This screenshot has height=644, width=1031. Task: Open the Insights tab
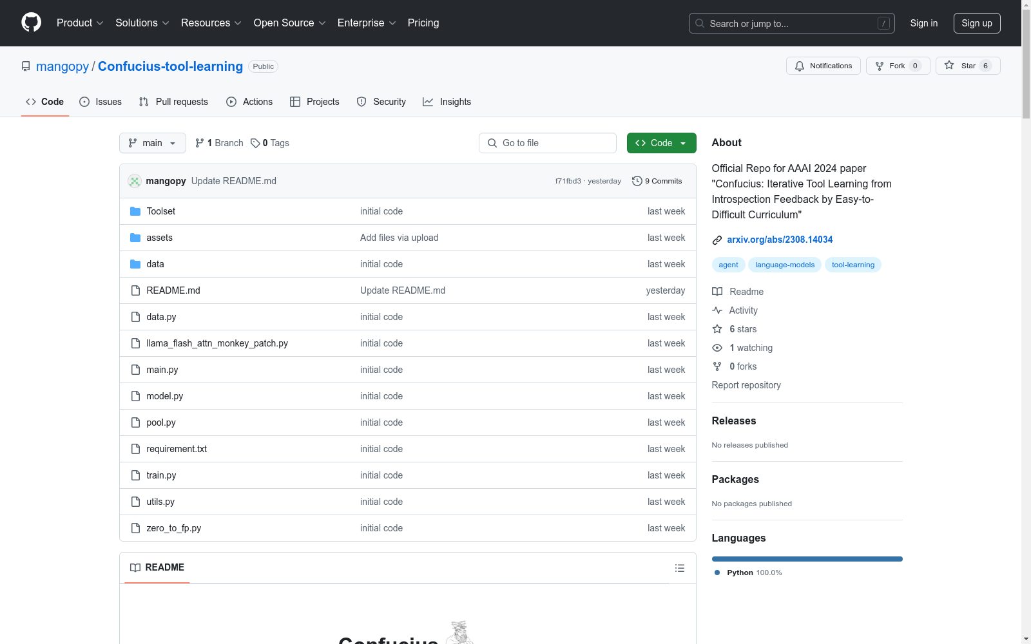coord(447,102)
